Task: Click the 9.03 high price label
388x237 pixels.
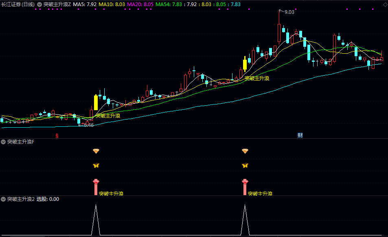Action: [289, 12]
